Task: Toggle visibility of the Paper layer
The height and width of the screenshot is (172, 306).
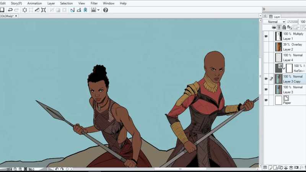Action: click(266, 100)
